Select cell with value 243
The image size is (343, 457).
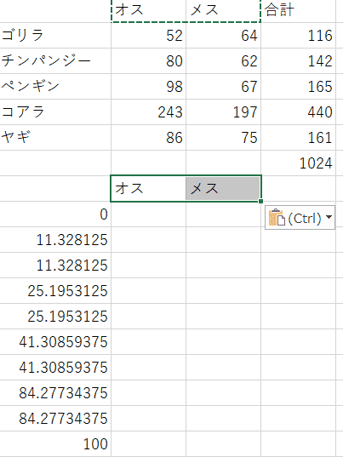tap(148, 112)
